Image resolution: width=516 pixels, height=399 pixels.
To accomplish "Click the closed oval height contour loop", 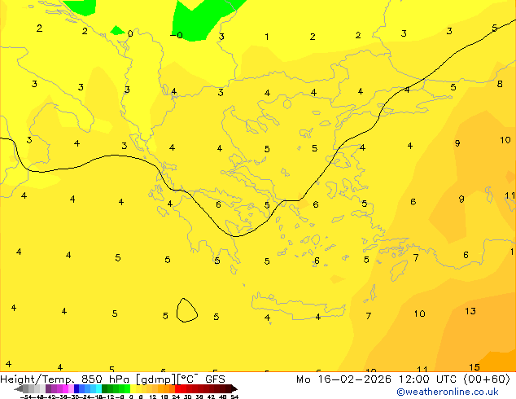I will click(187, 310).
